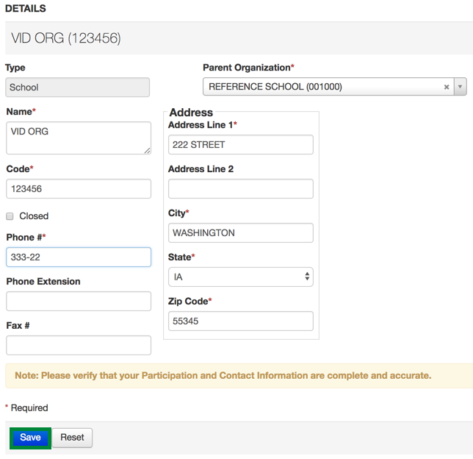Image resolution: width=473 pixels, height=459 pixels.
Task: Toggle the Closed checkbox
Action: click(10, 216)
